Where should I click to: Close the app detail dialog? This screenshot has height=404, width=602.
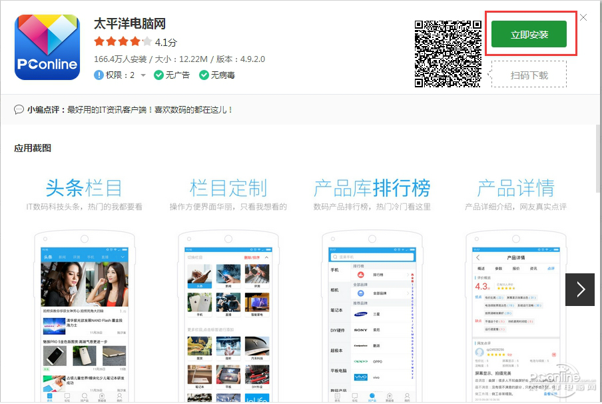(583, 18)
